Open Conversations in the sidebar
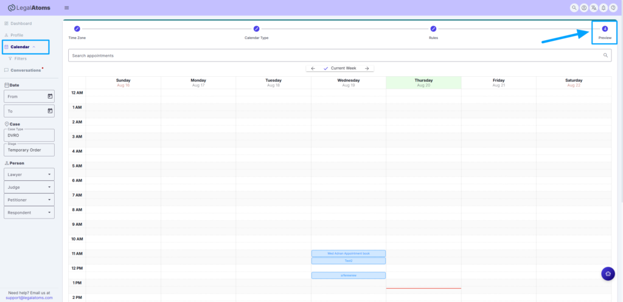 (23, 70)
